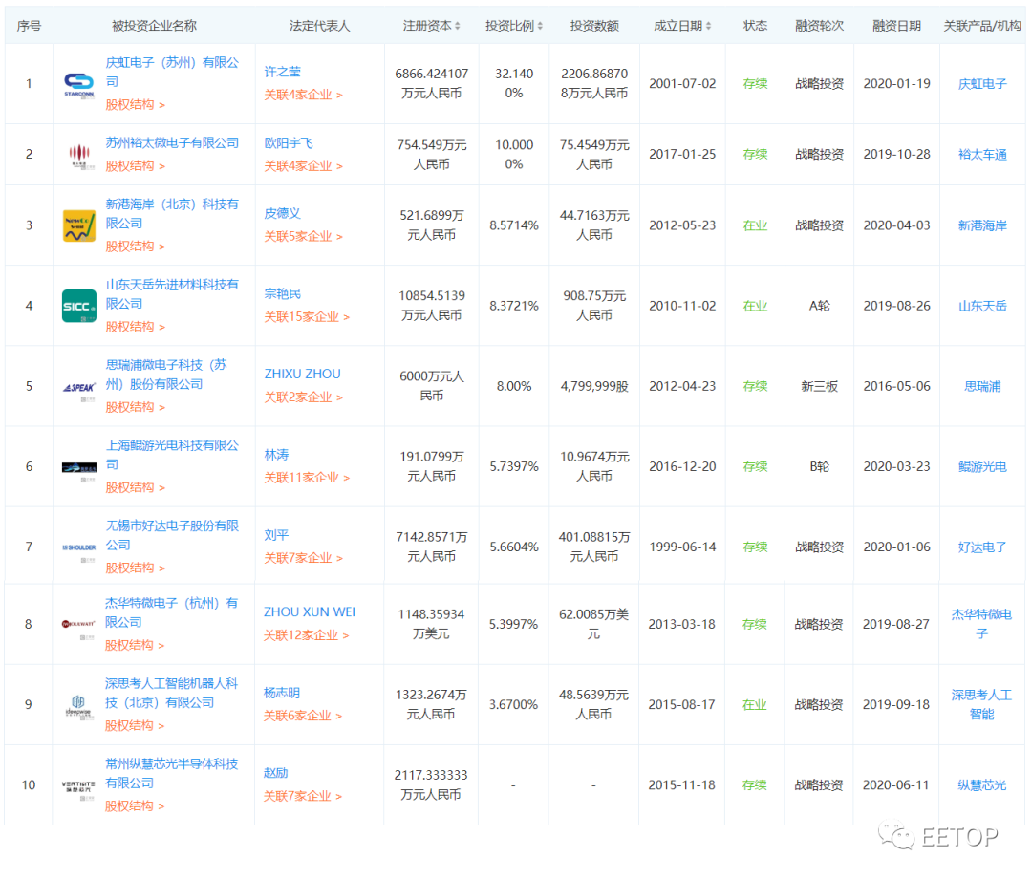This screenshot has width=1032, height=879.
Task: Show 关联15家企业 for 宗艳民
Action: click(307, 317)
